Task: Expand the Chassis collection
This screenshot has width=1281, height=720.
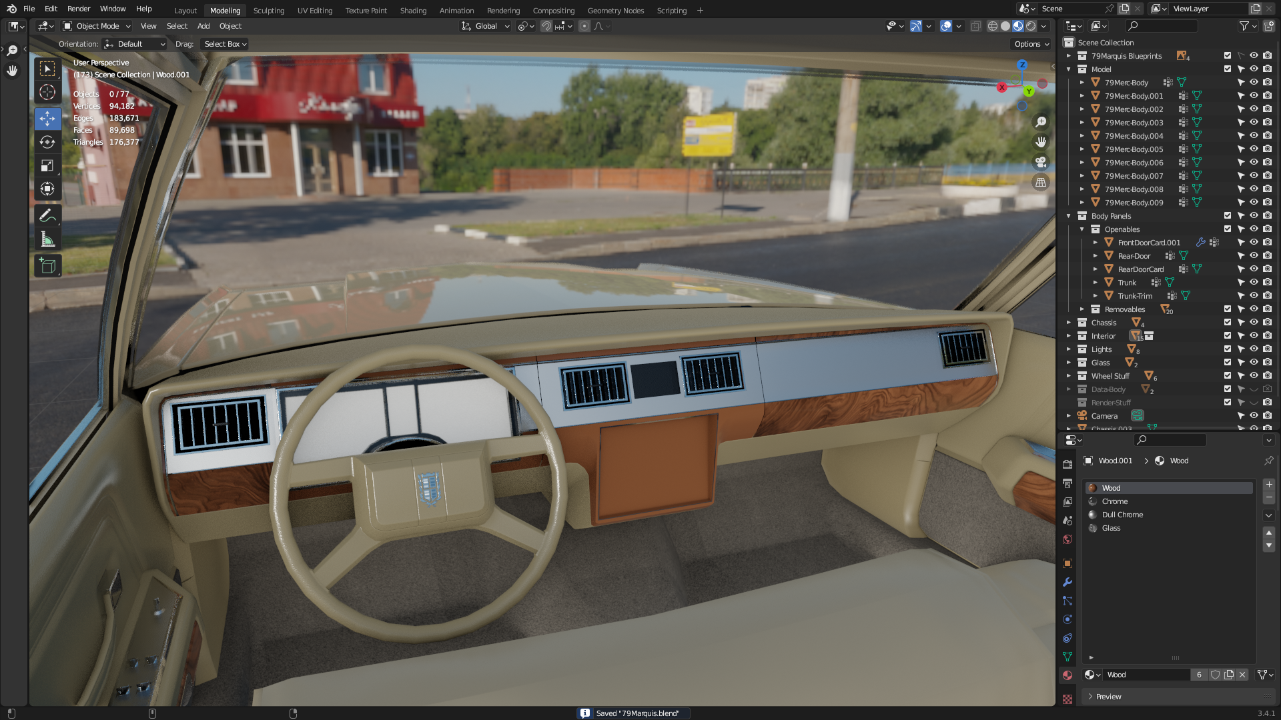Action: [1069, 323]
